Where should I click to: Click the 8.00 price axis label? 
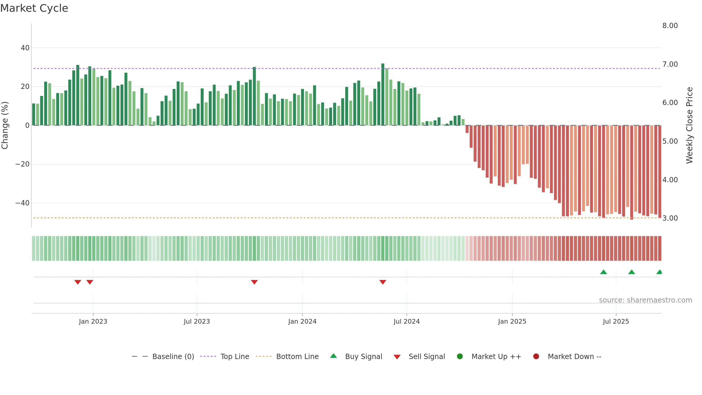pyautogui.click(x=670, y=26)
